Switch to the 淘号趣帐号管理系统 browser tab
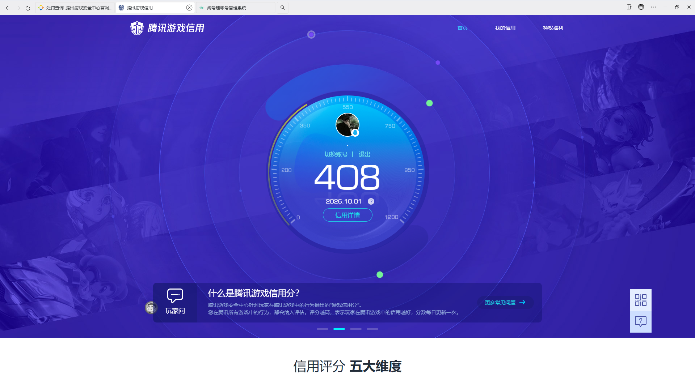Viewport: 695px width, 376px height. tap(235, 8)
